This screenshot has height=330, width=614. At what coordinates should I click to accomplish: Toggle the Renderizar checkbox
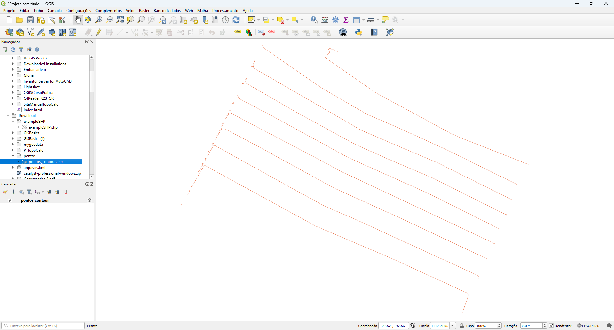(551, 326)
